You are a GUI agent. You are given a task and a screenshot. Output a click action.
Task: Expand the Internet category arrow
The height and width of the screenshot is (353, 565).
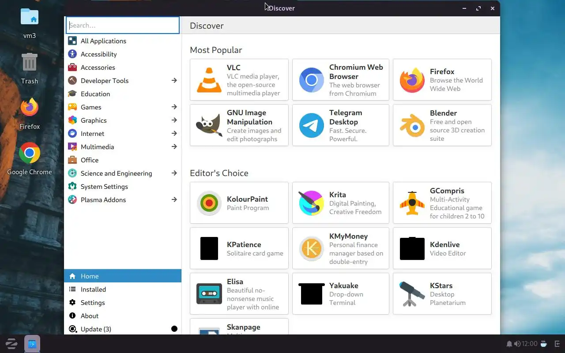[174, 133]
